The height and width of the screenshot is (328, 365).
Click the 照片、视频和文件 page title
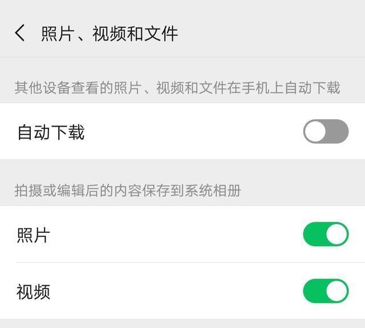[x=109, y=34]
